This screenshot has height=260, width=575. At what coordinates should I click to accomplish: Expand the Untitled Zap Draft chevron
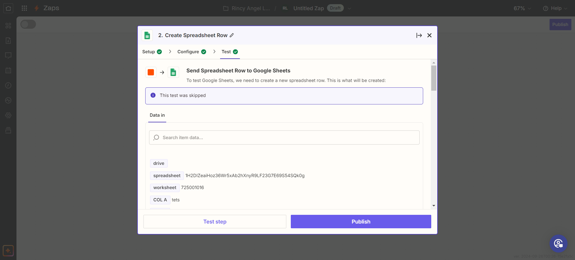tap(349, 8)
